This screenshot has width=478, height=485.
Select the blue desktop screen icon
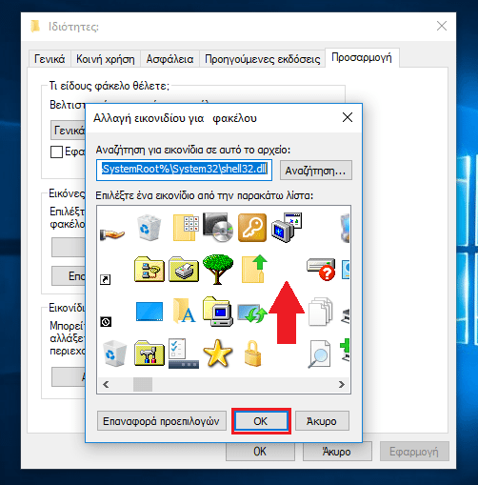149,312
